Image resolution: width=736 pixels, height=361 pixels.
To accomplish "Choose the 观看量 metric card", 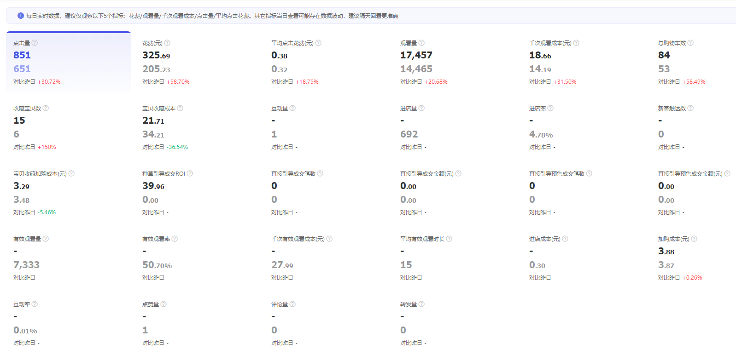I will 455,62.
